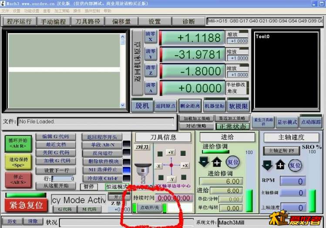The width and height of the screenshot is (326, 228).
Task: Increase feed override with plus arrow
Action: [x=217, y=162]
